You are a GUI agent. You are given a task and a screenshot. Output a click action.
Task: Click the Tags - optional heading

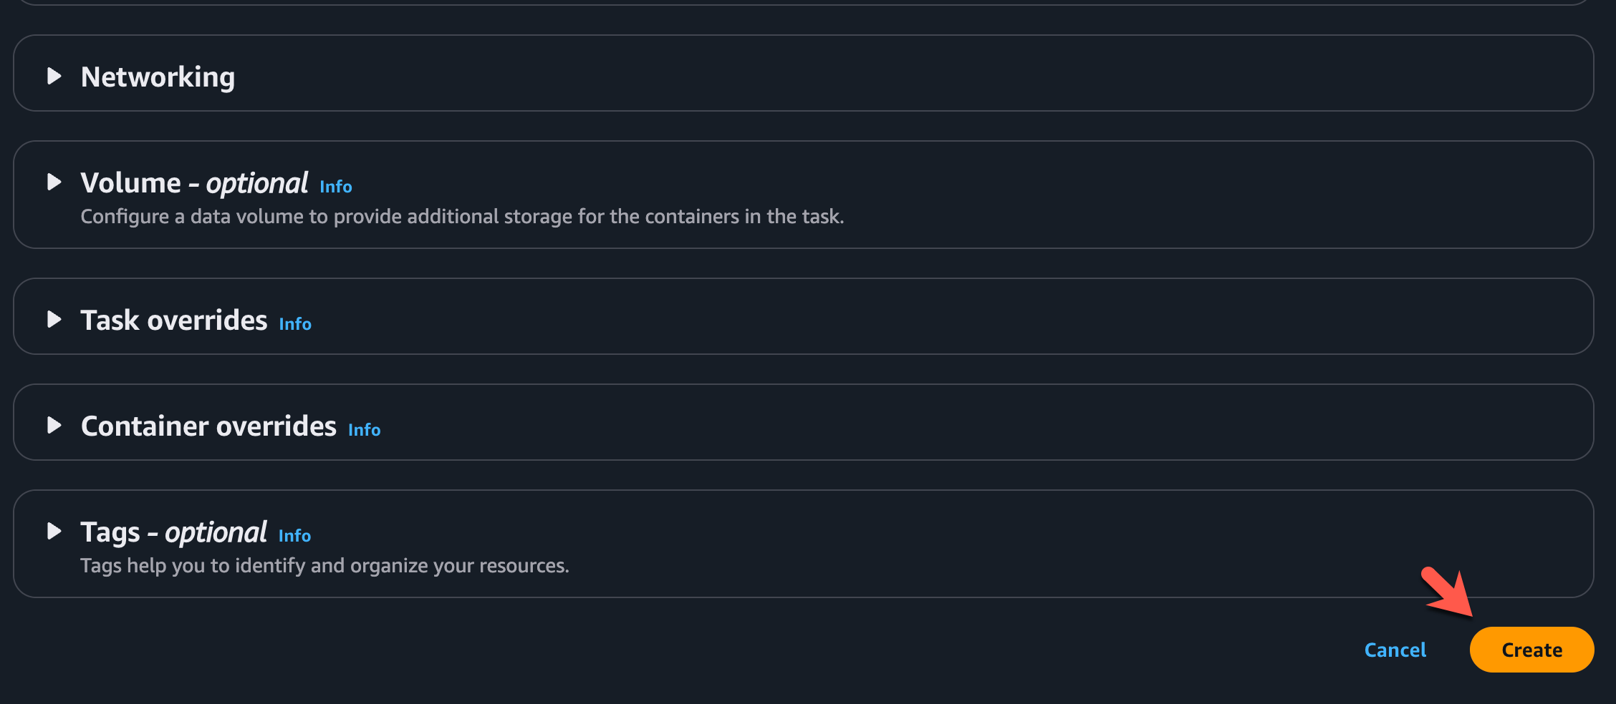[x=173, y=532]
